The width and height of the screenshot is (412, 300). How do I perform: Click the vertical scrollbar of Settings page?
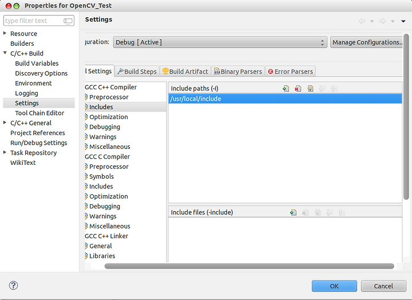point(406,117)
